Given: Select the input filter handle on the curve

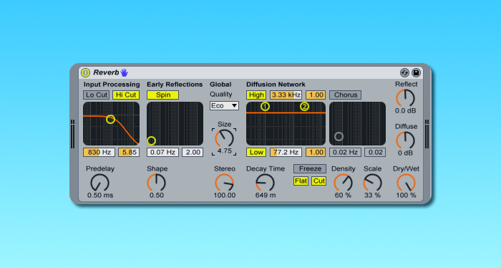Looking at the screenshot, I should coord(110,119).
